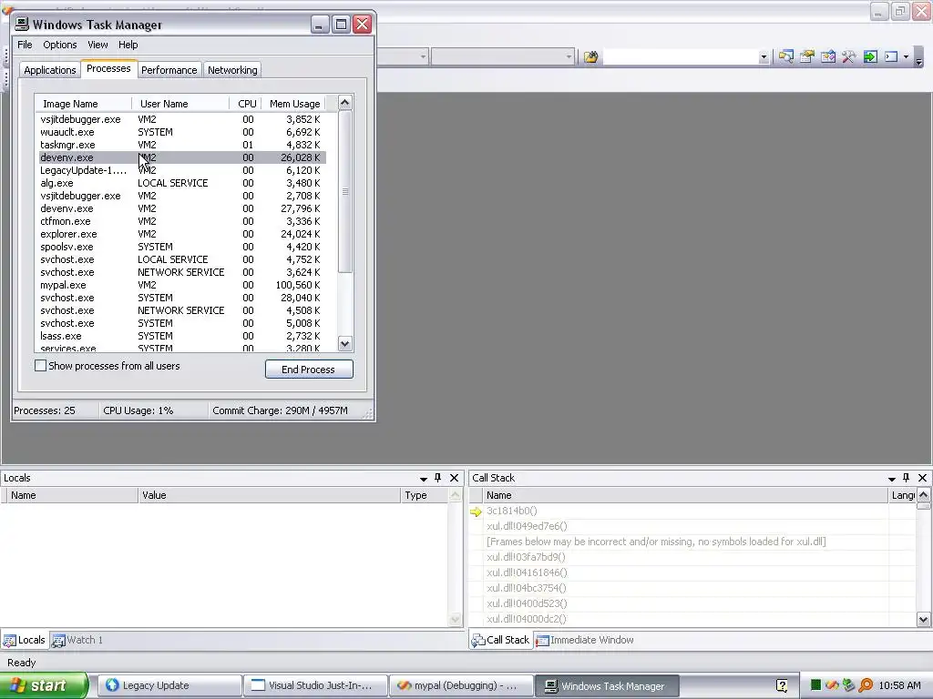This screenshot has width=933, height=699.
Task: Sort processes by Image Name column
Action: click(83, 104)
